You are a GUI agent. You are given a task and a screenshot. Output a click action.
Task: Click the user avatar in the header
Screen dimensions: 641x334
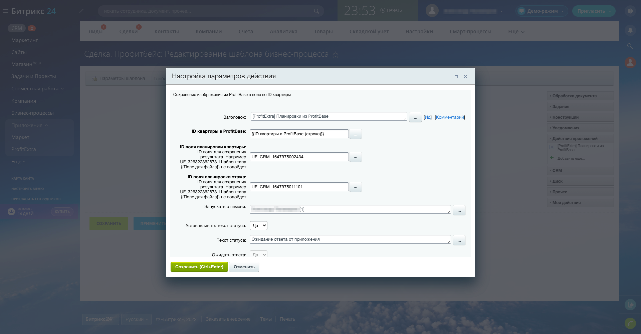pyautogui.click(x=432, y=11)
